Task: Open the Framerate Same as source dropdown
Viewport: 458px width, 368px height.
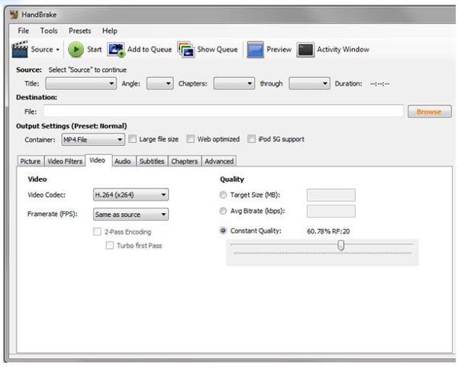Action: pyautogui.click(x=131, y=215)
